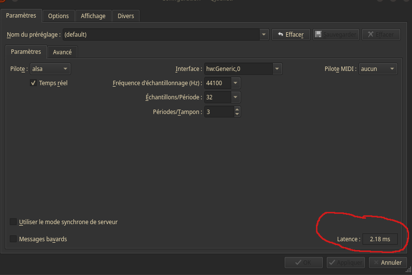Click the Nom du préréglage text field
Image resolution: width=412 pixels, height=275 pixels.
click(x=161, y=35)
